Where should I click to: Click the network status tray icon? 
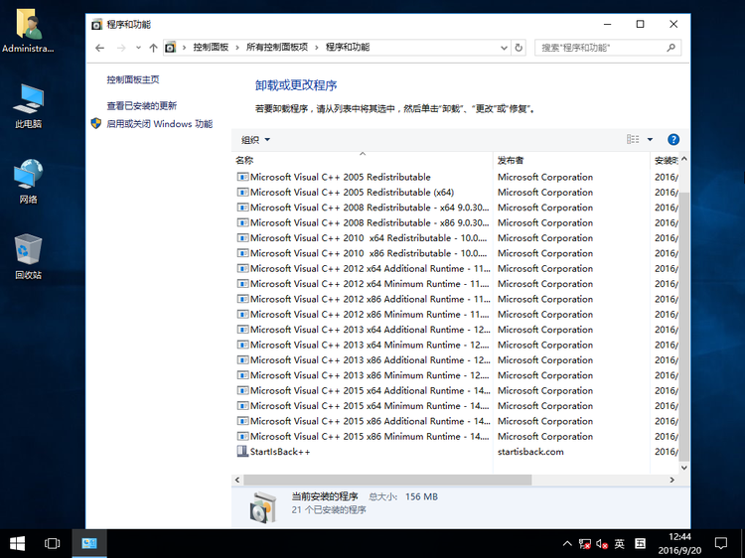[585, 544]
